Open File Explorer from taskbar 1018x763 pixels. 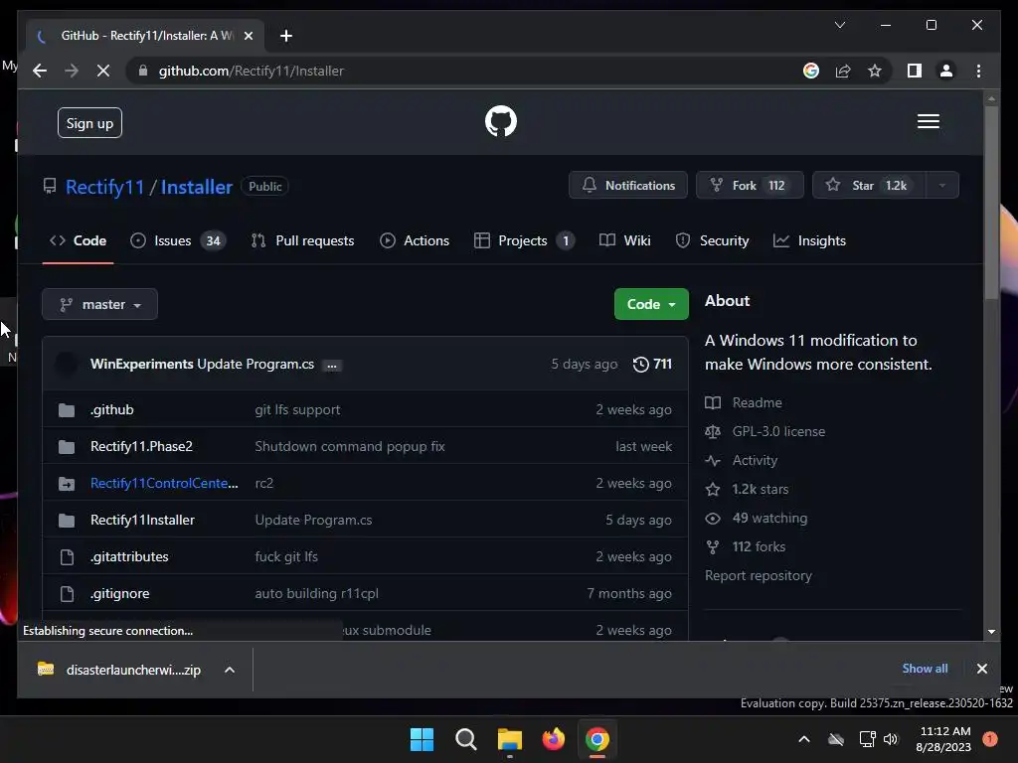coord(510,739)
